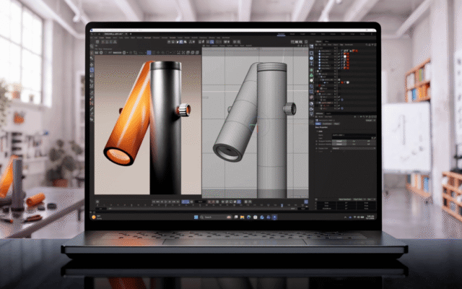The image size is (462, 289).
Task: Open the Layers tab beside Attributes
Action: 328,113
